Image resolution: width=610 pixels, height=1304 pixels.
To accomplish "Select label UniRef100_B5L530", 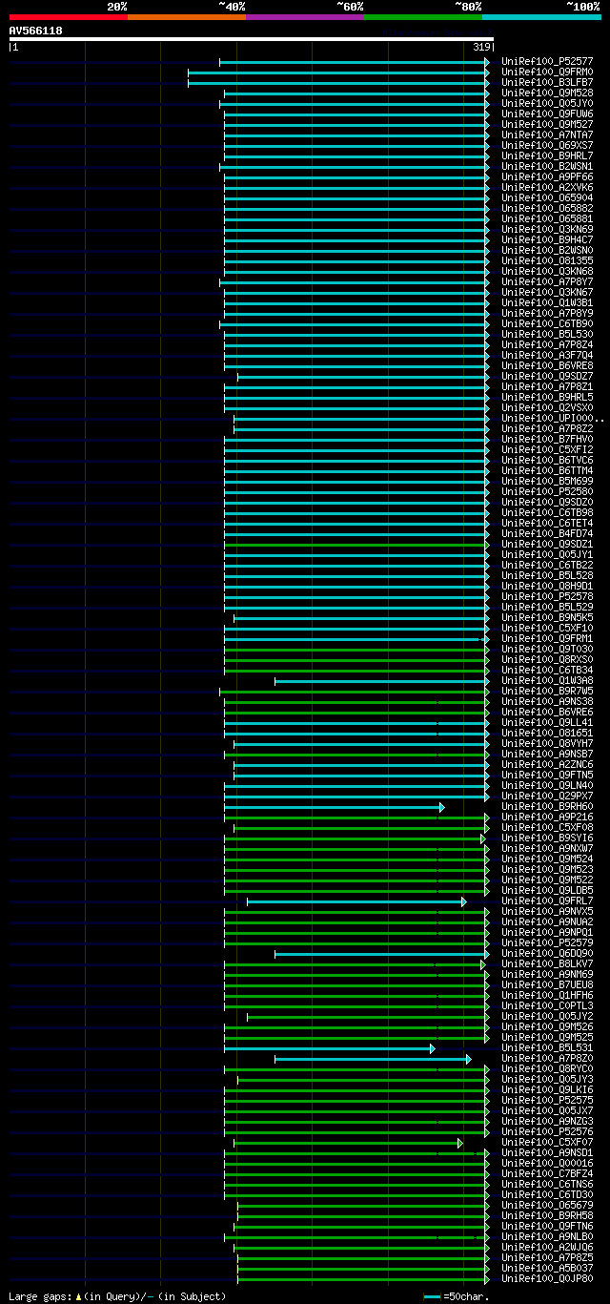I will tap(547, 335).
